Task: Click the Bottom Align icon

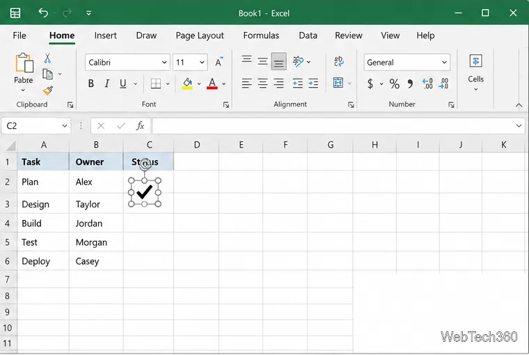Action: pyautogui.click(x=278, y=61)
